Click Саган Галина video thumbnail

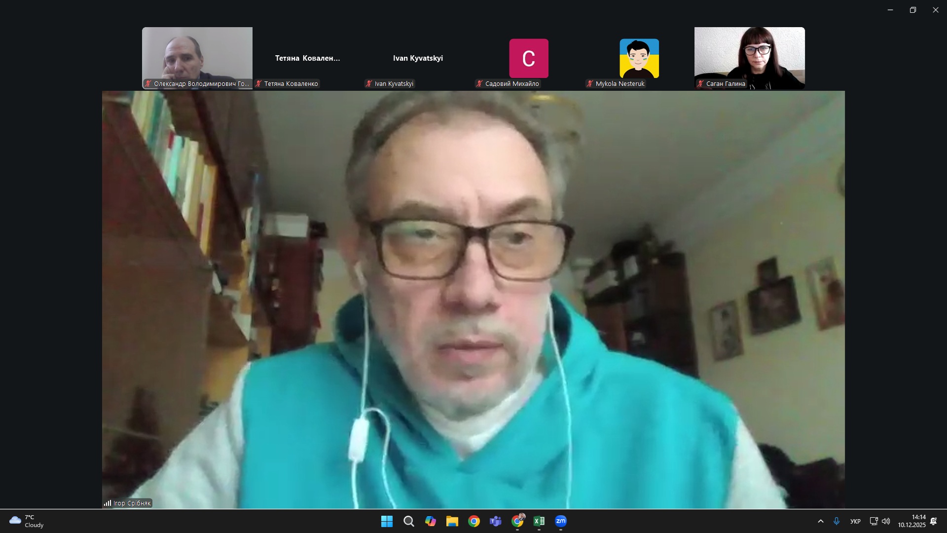pyautogui.click(x=749, y=58)
